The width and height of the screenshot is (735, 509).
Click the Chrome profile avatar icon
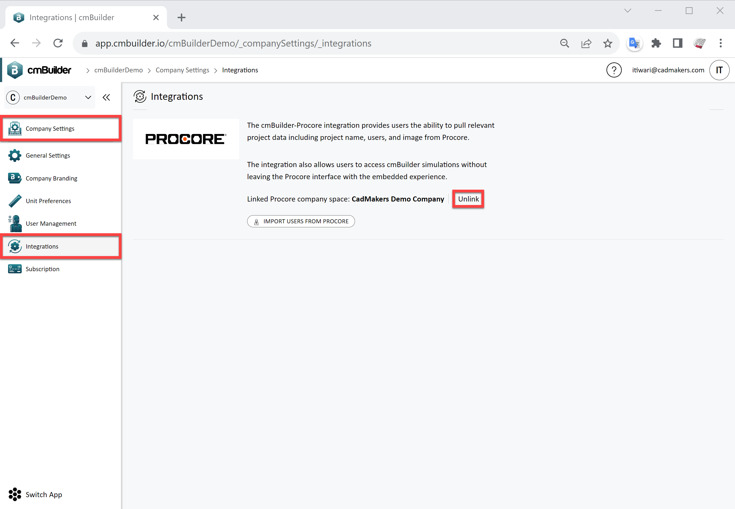tap(699, 43)
